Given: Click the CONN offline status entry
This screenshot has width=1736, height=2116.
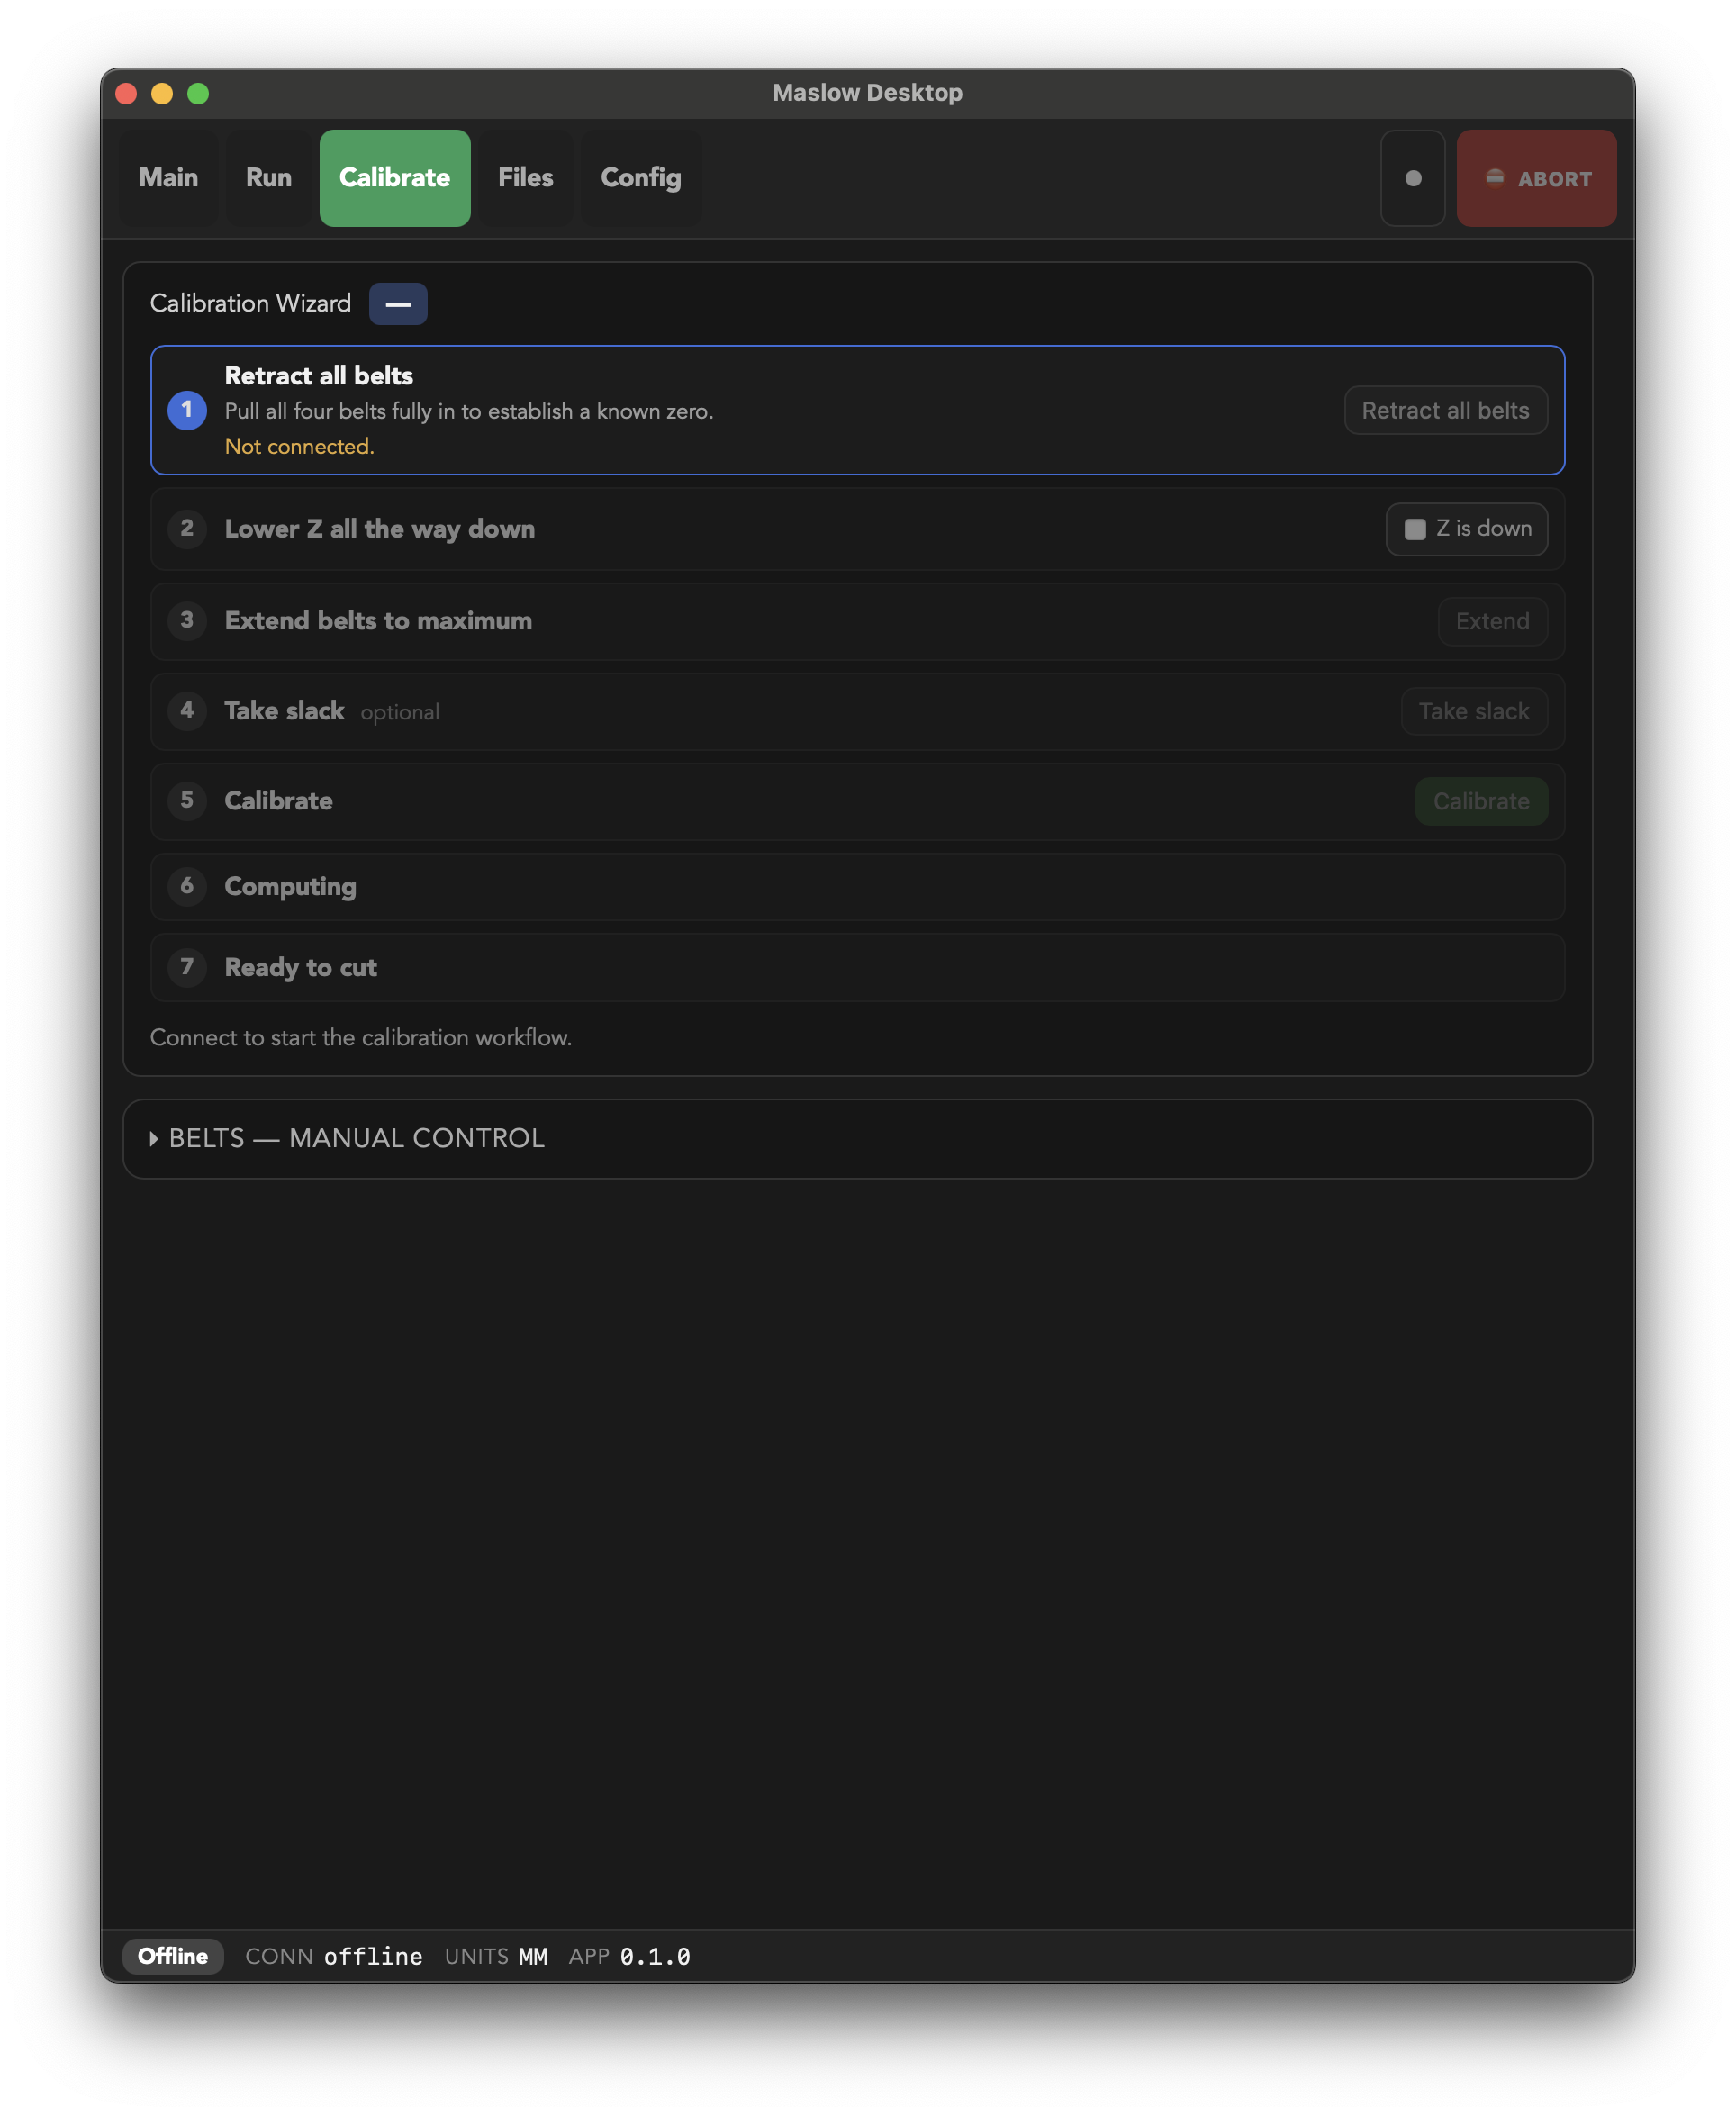Looking at the screenshot, I should (x=334, y=1956).
